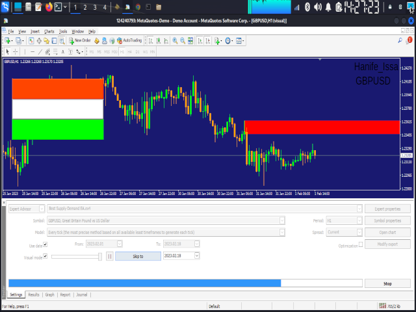Select the H4 timeframe button
416x312 pixels.
(x=129, y=52)
